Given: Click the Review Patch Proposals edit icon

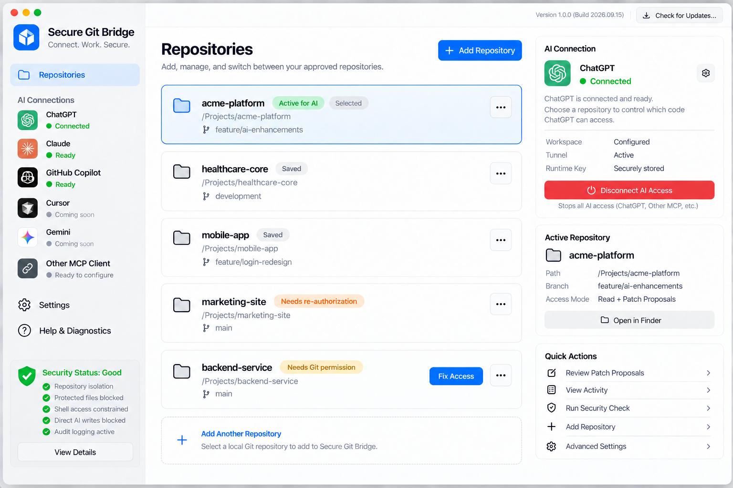Looking at the screenshot, I should pyautogui.click(x=552, y=373).
